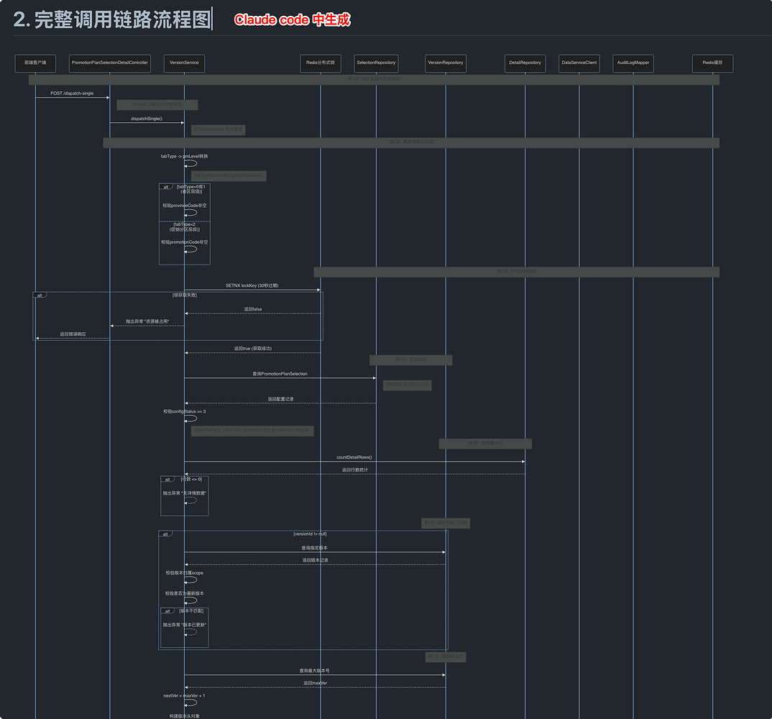Select the "返回错误响应" message label

(x=73, y=334)
